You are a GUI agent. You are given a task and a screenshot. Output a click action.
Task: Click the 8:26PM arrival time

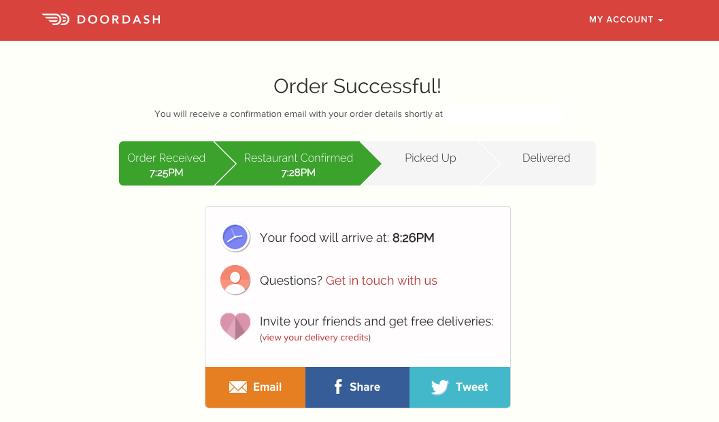413,238
